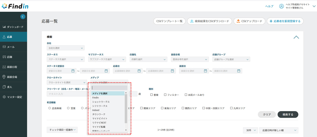Image resolution: width=317 pixels, height=137 pixels.
Task: Open calendar for 応募日 end date
Action: 172,71
